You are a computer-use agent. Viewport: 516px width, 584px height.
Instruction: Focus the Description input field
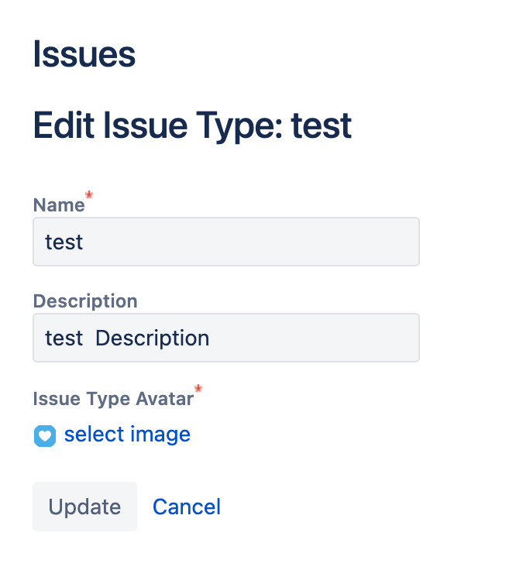coord(225,338)
